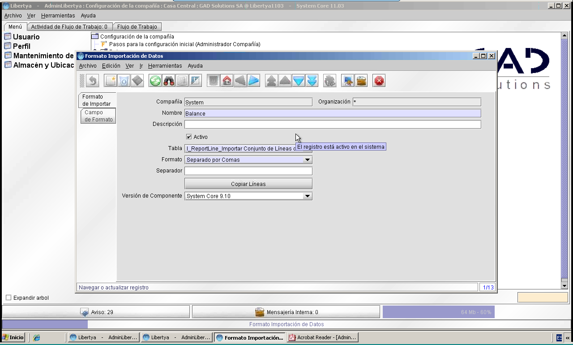Click the document pages icon next to binoculars
The image size is (573, 345).
[182, 81]
